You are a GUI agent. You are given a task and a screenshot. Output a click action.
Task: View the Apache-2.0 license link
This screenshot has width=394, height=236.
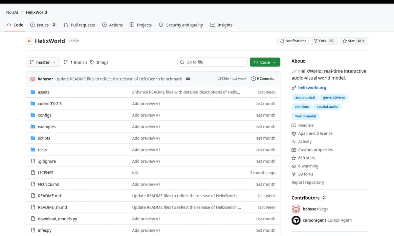point(312,133)
